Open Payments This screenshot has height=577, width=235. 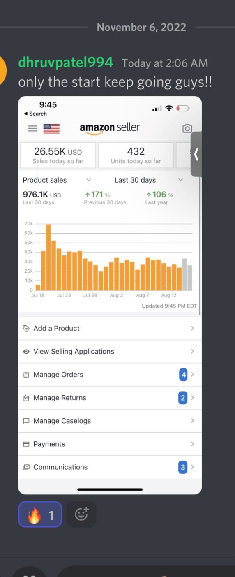point(110,444)
